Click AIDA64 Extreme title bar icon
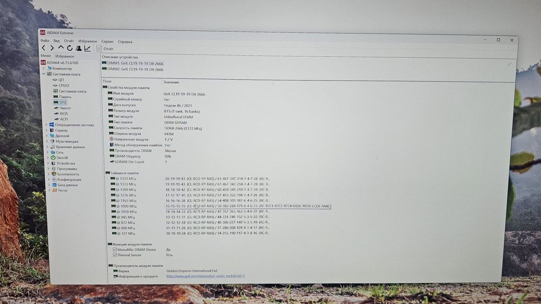 click(42, 32)
